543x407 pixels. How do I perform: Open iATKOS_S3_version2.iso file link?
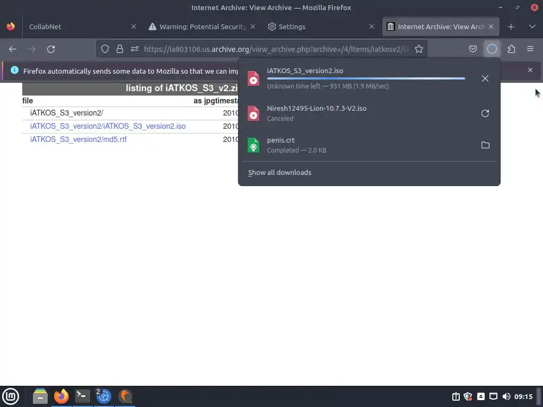click(x=108, y=126)
